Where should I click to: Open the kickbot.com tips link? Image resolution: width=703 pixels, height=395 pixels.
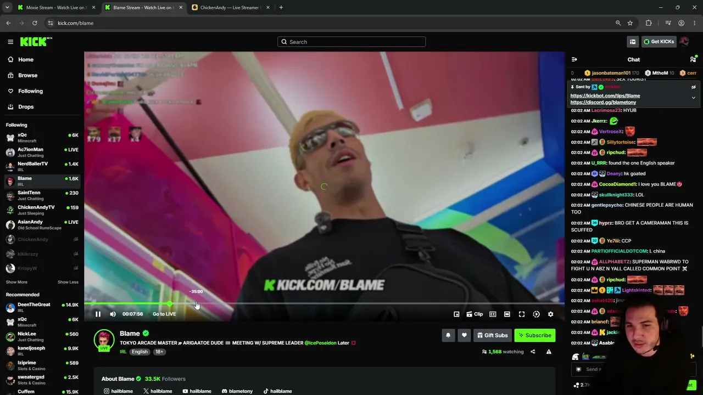[x=605, y=95]
